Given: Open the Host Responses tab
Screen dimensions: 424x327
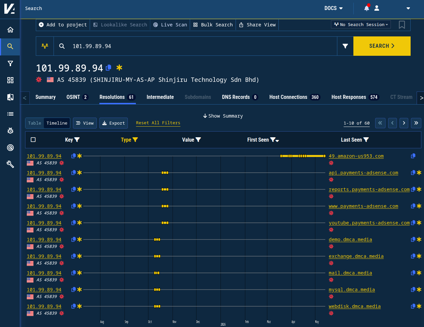Looking at the screenshot, I should [355, 97].
